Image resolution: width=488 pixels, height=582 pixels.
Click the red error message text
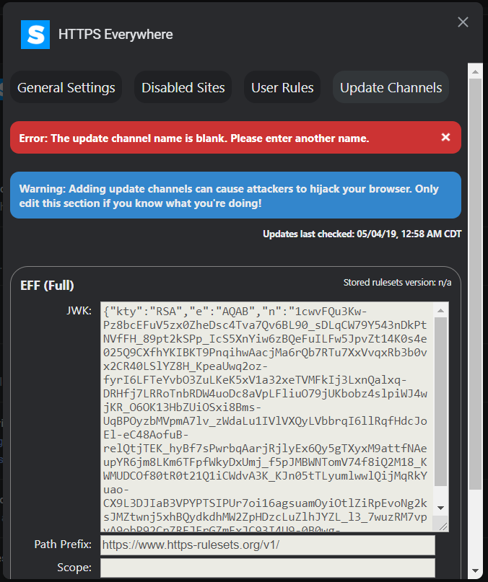coord(194,138)
